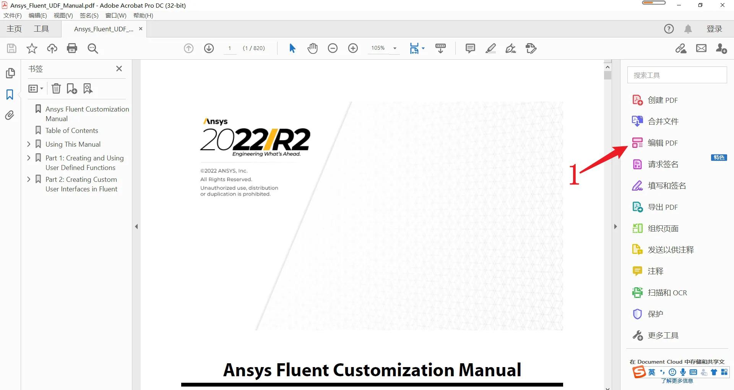The height and width of the screenshot is (390, 734).
Task: Upload the file to the cloud
Action: coord(52,48)
